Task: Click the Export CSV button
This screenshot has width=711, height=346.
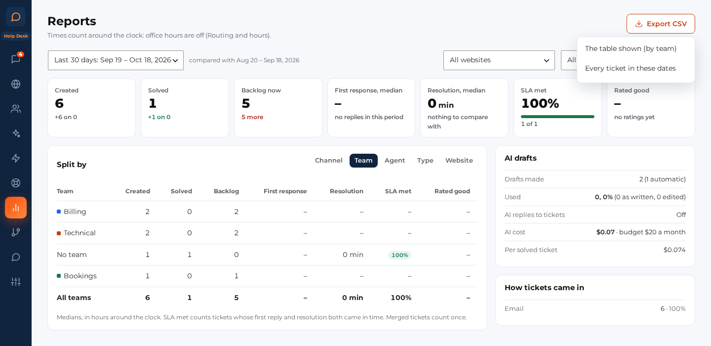Action: [x=661, y=24]
